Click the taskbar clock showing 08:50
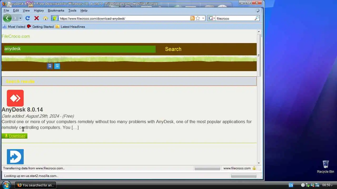Screen dimensions: 337x189 click(x=327, y=185)
